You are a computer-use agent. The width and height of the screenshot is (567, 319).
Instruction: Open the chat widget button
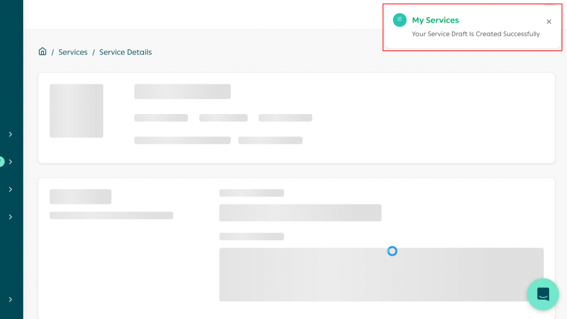pyautogui.click(x=543, y=294)
